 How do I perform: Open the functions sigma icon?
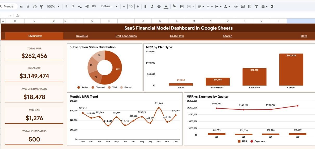point(272,6)
